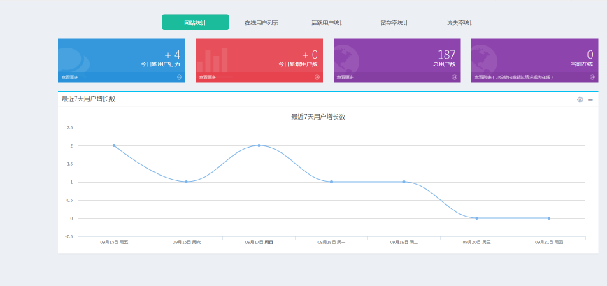
Task: Click the 2.5 y-axis label
Action: 70,127
